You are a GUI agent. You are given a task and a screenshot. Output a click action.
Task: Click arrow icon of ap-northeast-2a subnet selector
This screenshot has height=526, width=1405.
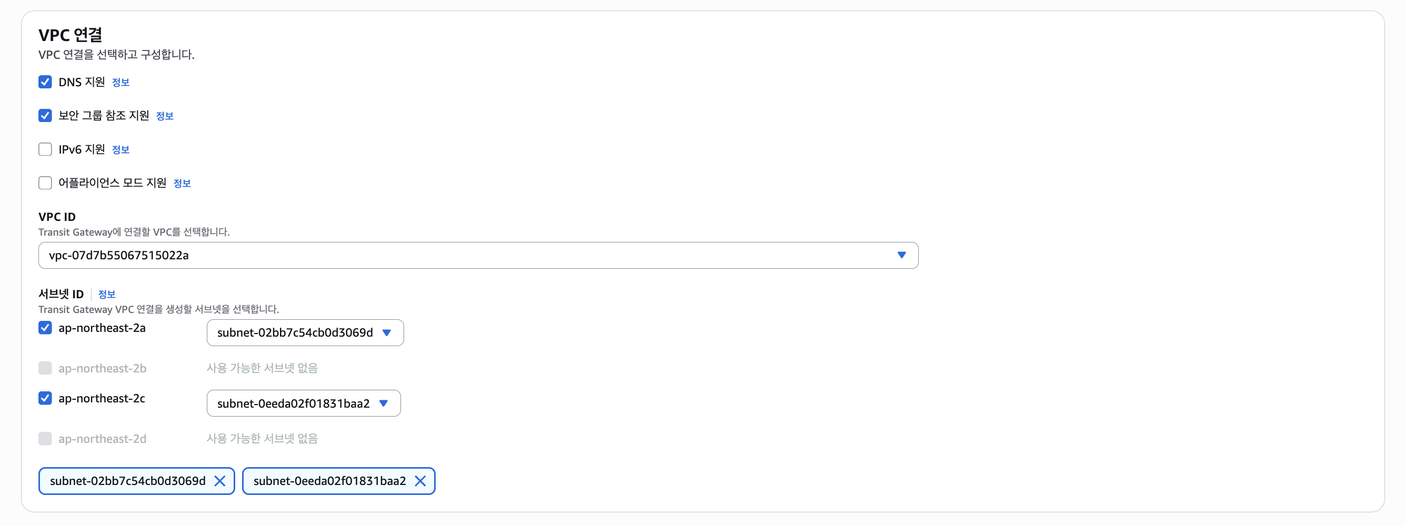click(387, 332)
